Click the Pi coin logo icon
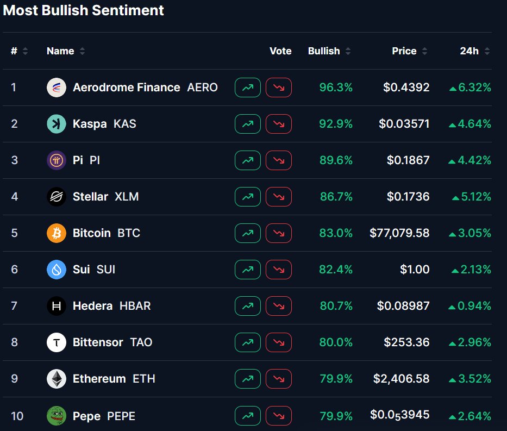This screenshot has height=431, width=507. click(x=57, y=160)
